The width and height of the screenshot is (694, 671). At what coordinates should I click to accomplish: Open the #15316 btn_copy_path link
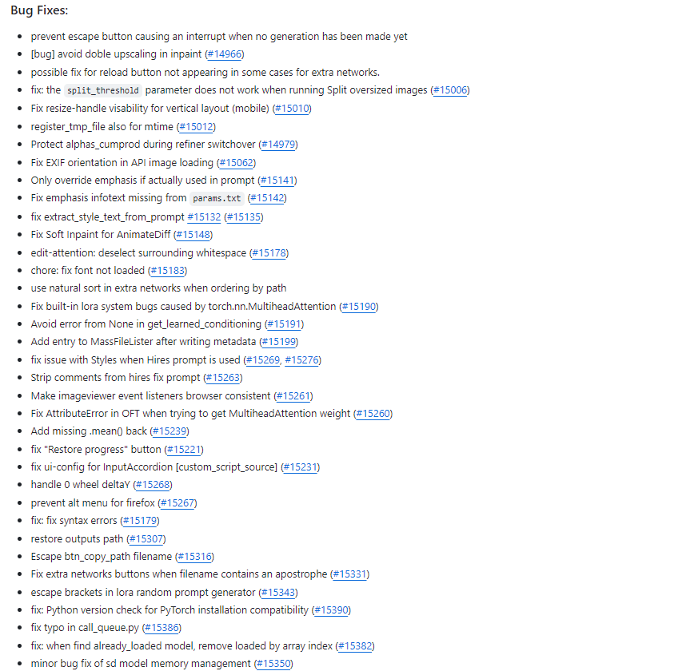pos(195,557)
